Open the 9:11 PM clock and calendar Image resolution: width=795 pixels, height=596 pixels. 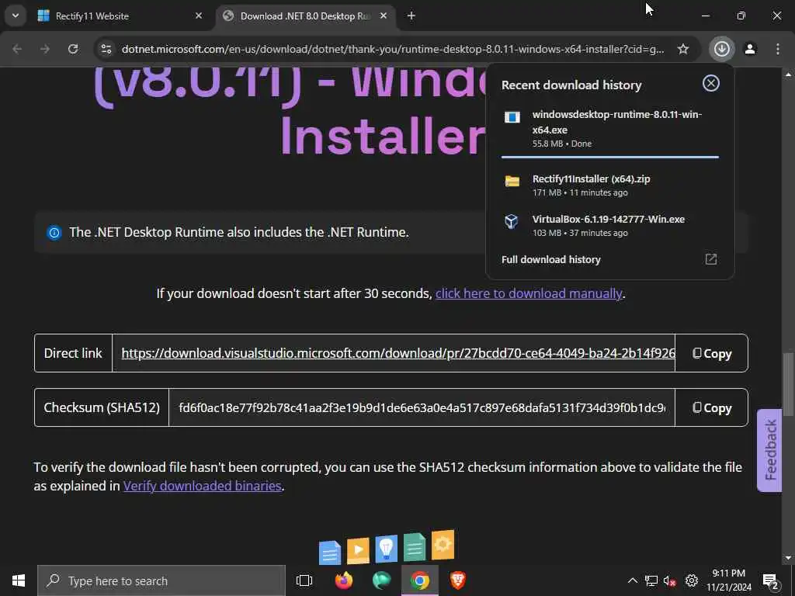pos(728,580)
